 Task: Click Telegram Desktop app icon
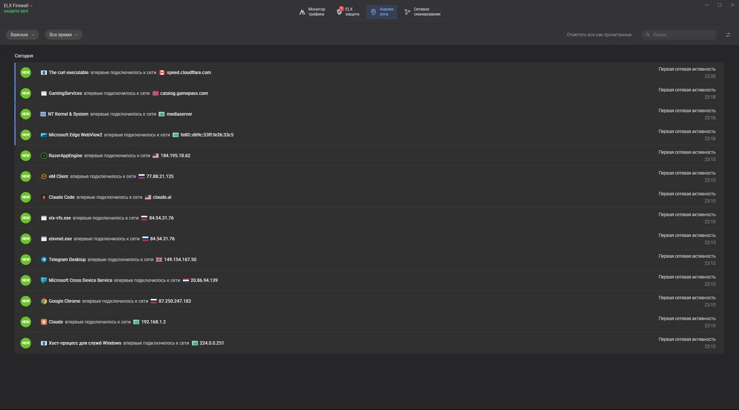(44, 259)
